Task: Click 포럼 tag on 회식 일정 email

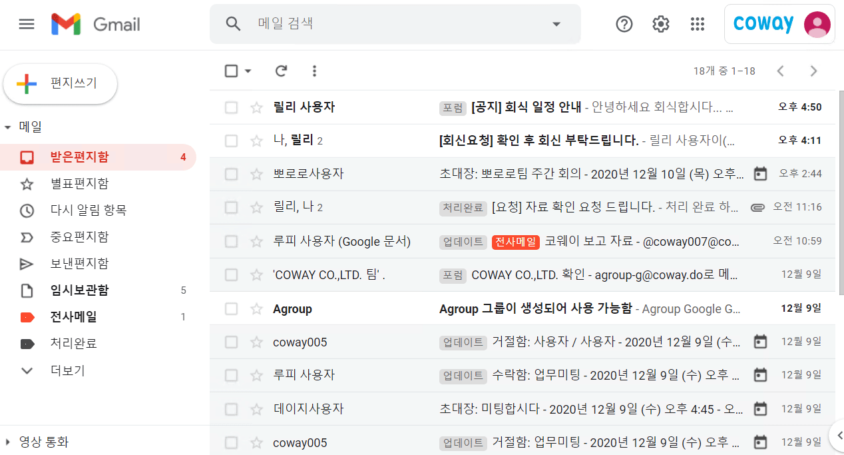Action: [453, 107]
